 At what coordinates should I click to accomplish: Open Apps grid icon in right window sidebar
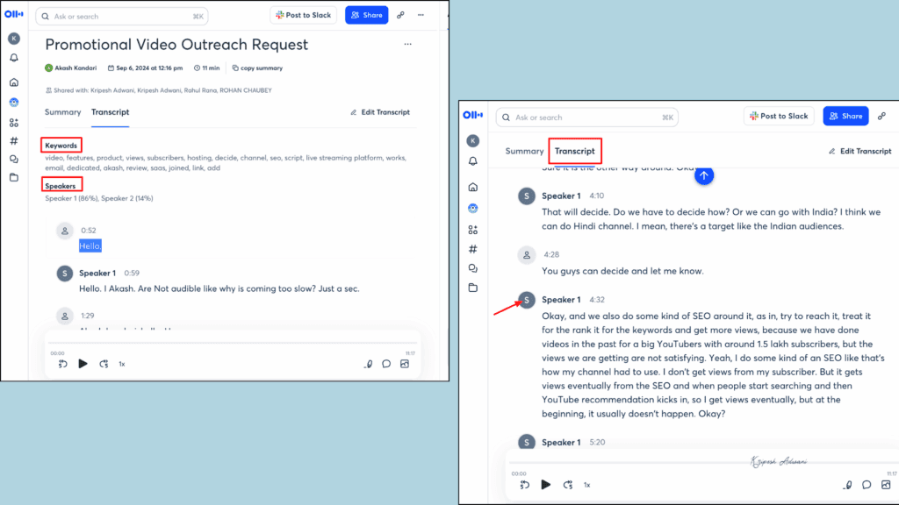click(x=473, y=231)
